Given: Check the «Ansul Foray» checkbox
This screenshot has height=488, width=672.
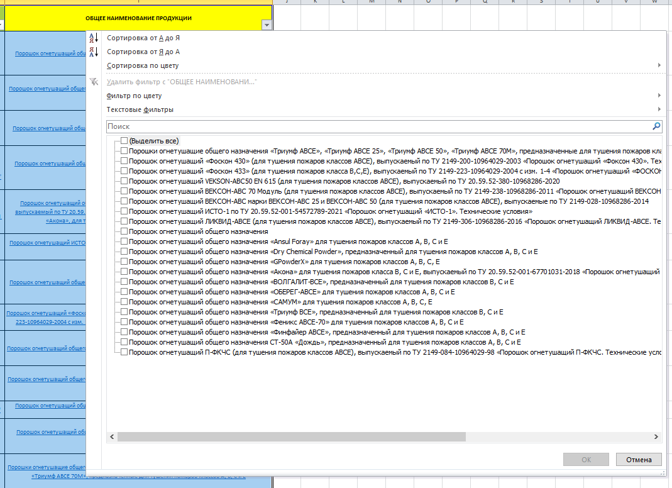Looking at the screenshot, I should coord(124,241).
